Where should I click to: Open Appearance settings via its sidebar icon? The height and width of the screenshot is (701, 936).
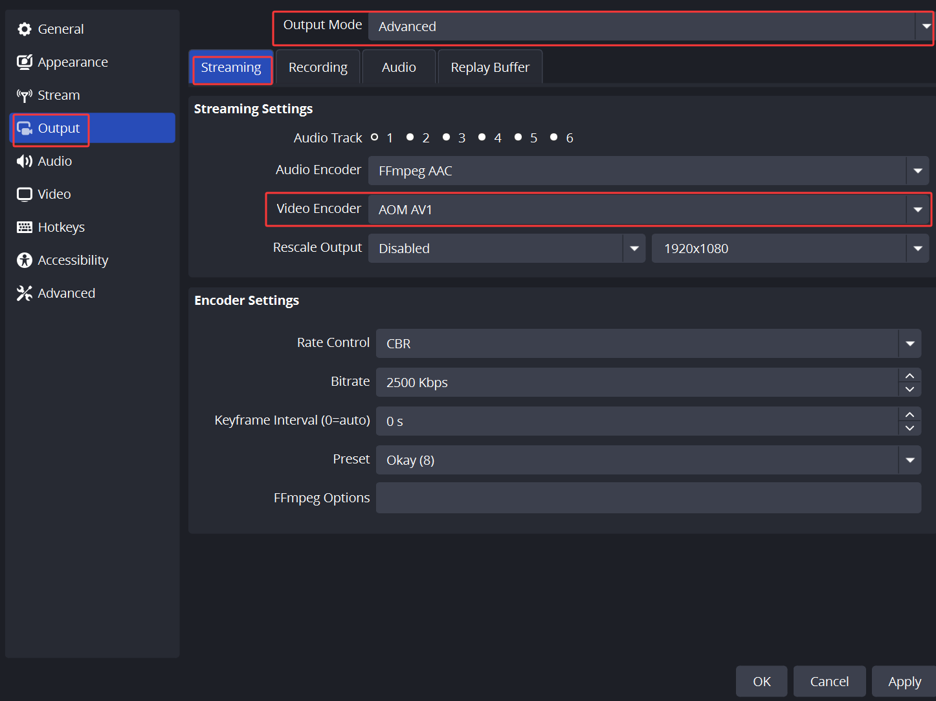[25, 62]
